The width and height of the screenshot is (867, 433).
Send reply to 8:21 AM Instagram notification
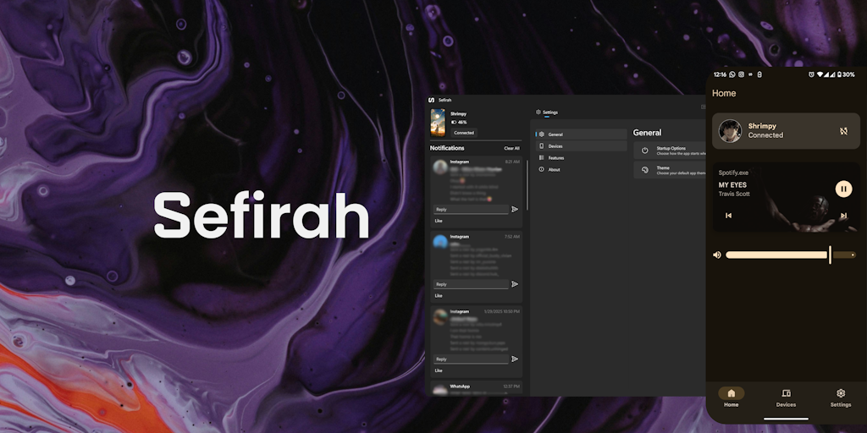[515, 210]
